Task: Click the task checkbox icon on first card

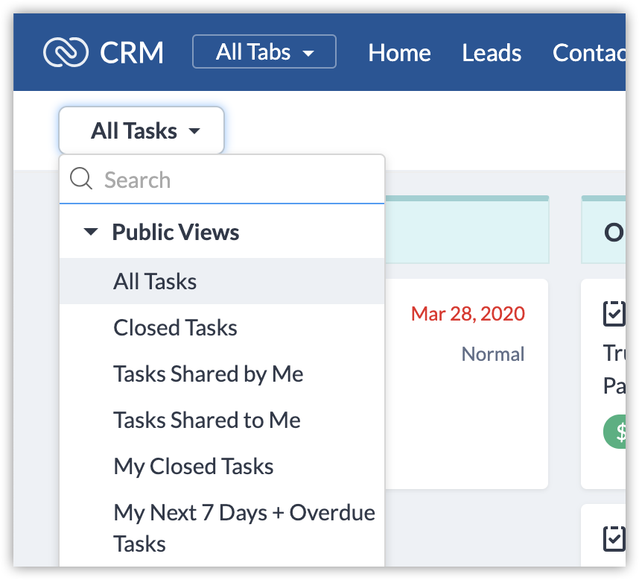Action: coord(614,314)
